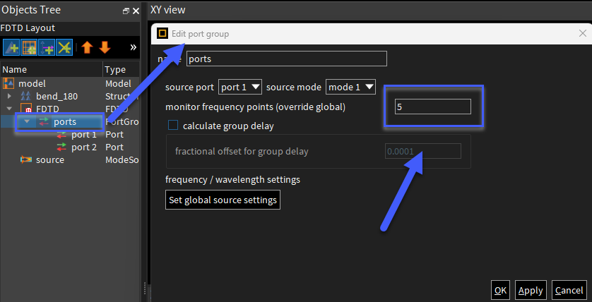The width and height of the screenshot is (592, 302).
Task: Select port 2 in the tree
Action: [x=70, y=147]
